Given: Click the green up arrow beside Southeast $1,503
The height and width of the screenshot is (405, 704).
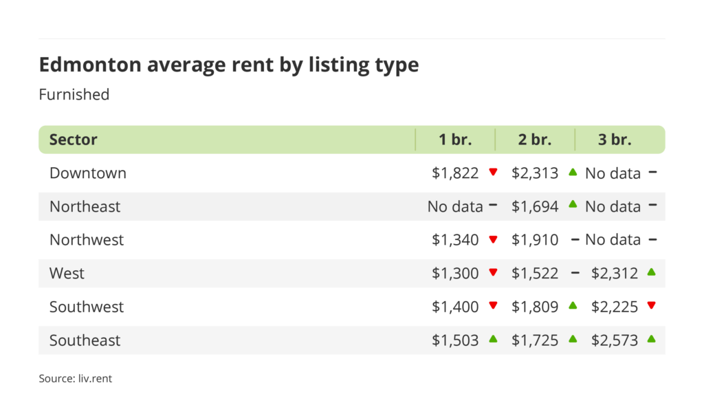Looking at the screenshot, I should [493, 339].
